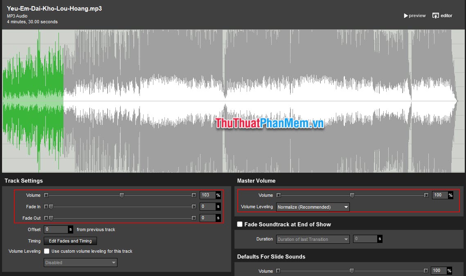Image resolution: width=466 pixels, height=276 pixels.
Task: Click the preview button
Action: tap(414, 16)
